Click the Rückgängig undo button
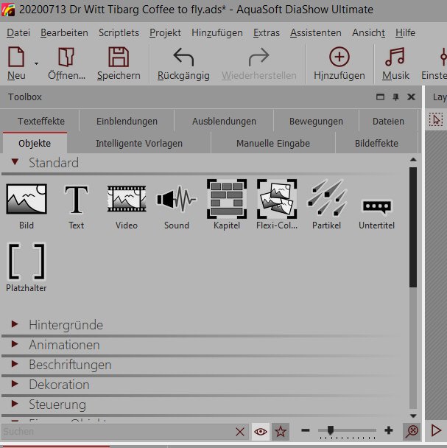The image size is (447, 448). pyautogui.click(x=183, y=63)
